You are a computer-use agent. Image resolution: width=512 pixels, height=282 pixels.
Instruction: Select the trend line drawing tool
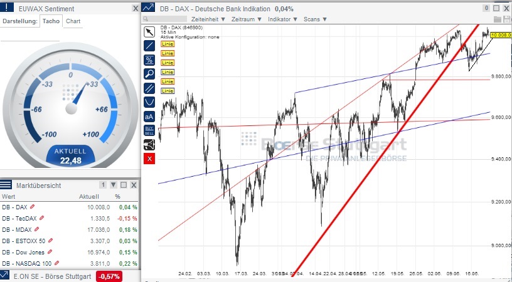pos(149,46)
